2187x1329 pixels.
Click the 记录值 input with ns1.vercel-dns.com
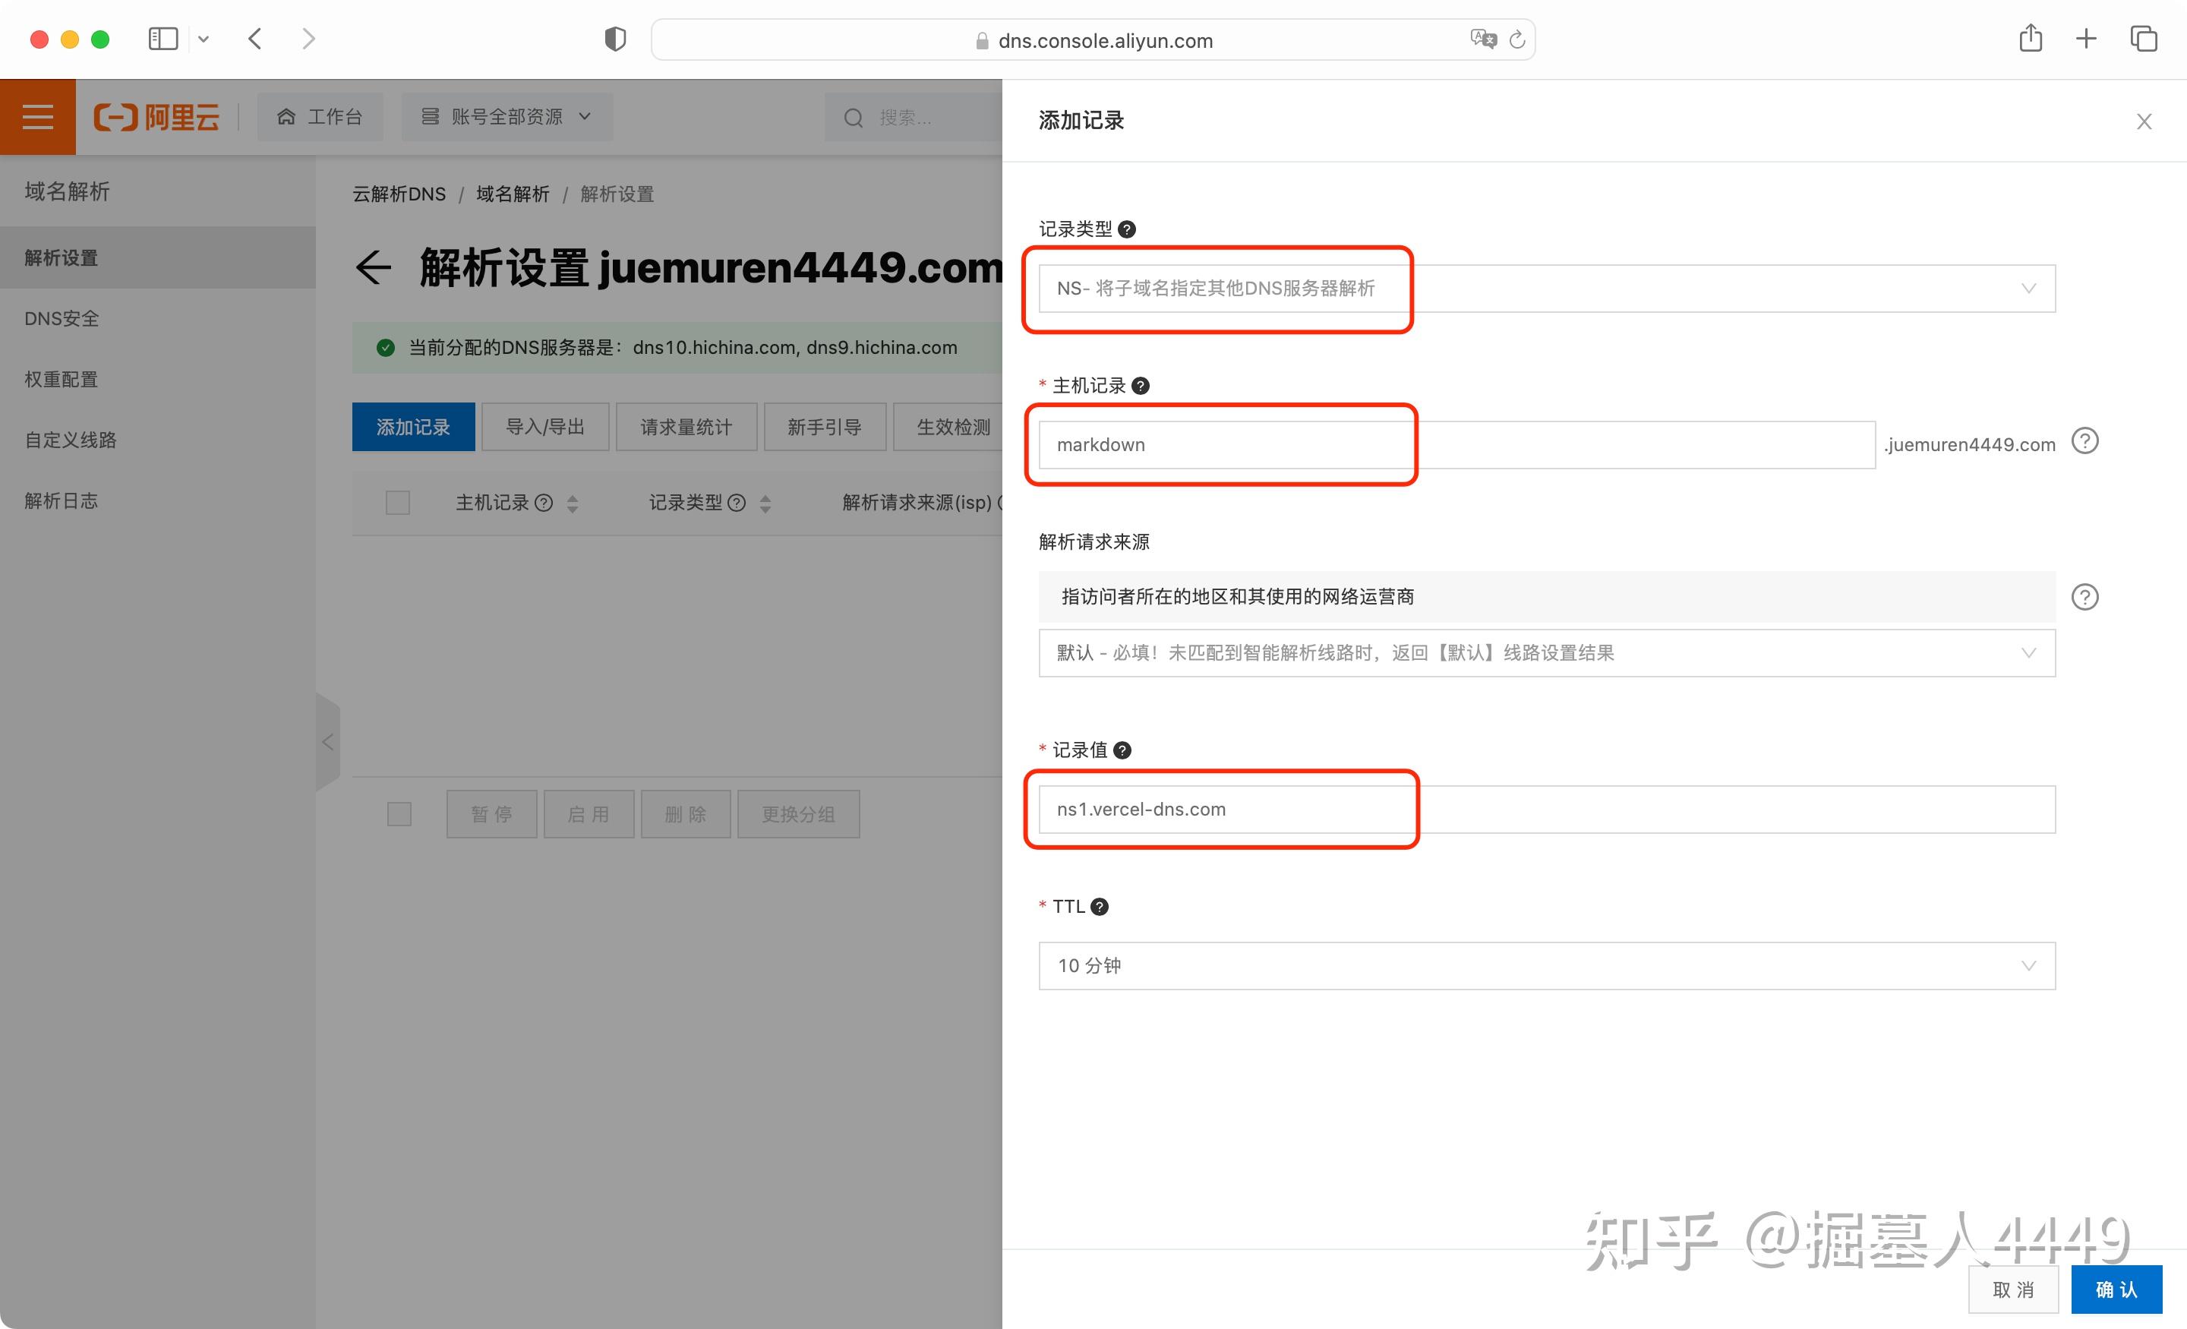point(1546,810)
